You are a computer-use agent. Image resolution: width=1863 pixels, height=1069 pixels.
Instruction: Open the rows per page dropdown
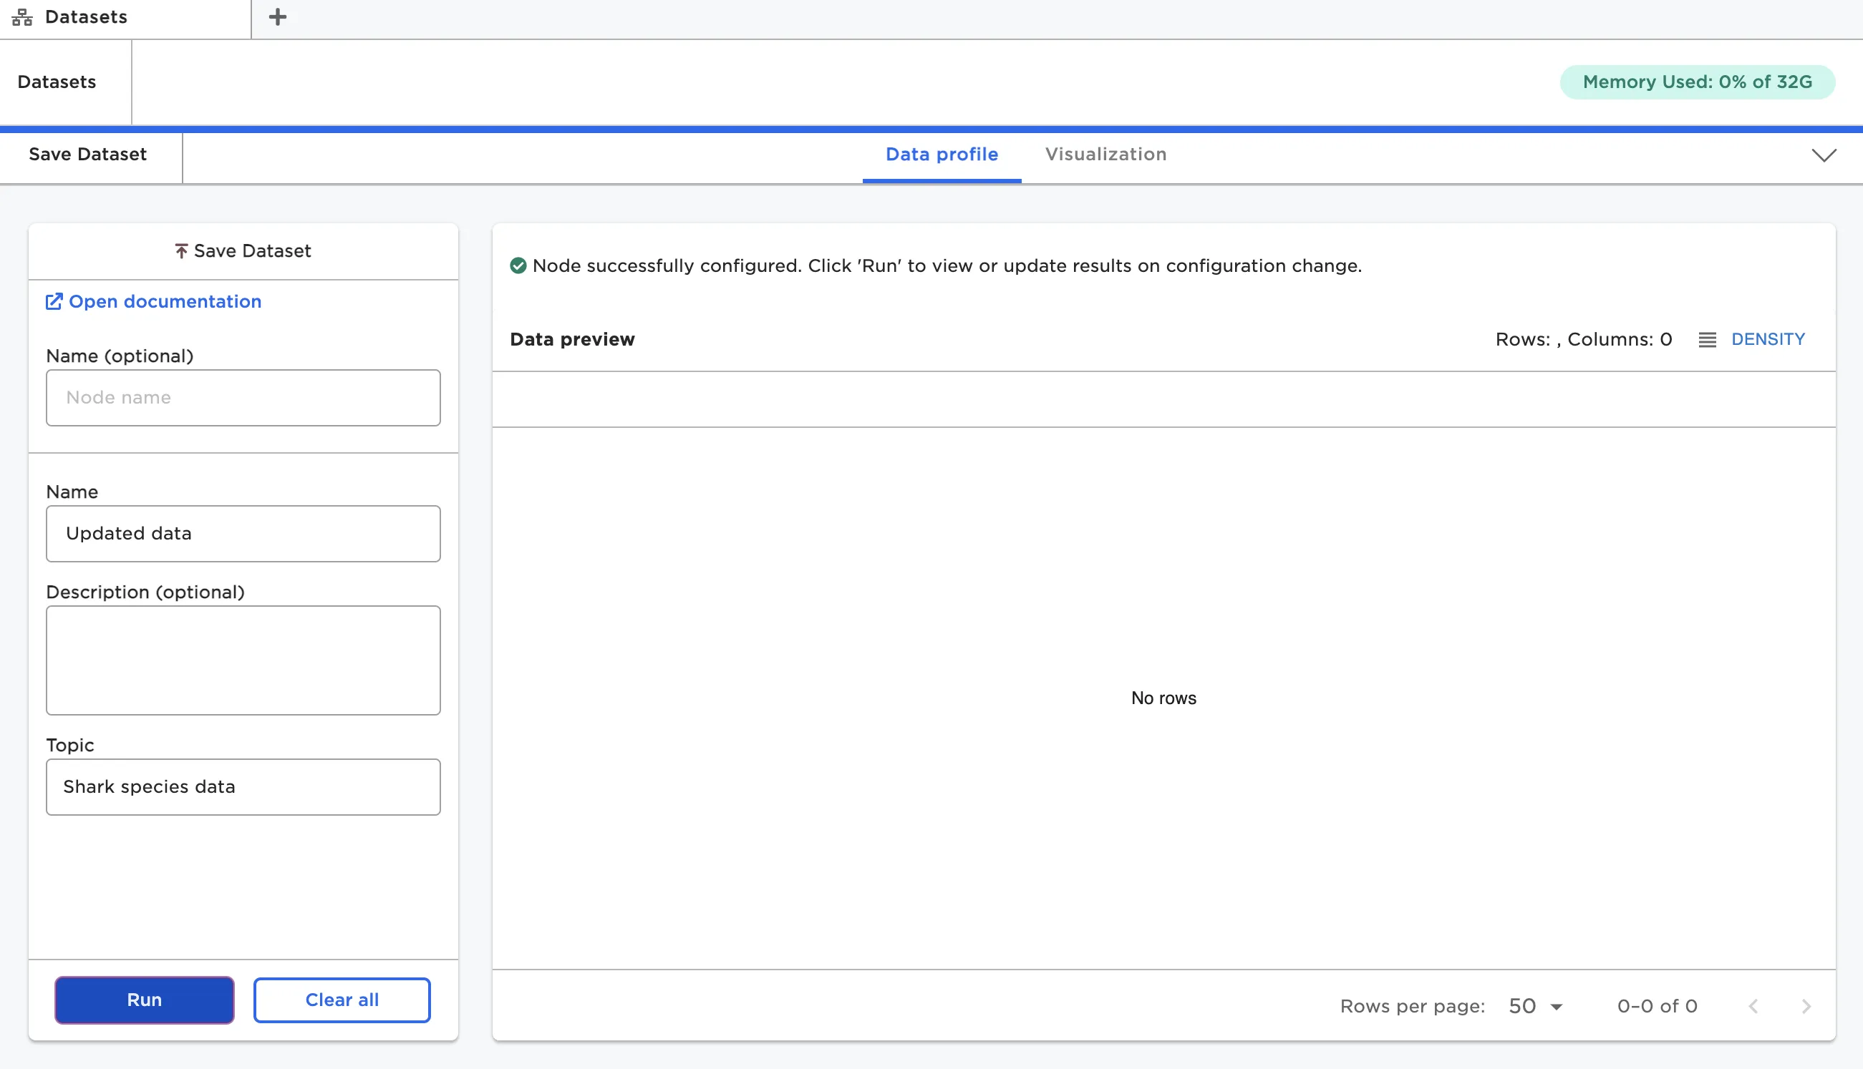click(x=1535, y=1007)
